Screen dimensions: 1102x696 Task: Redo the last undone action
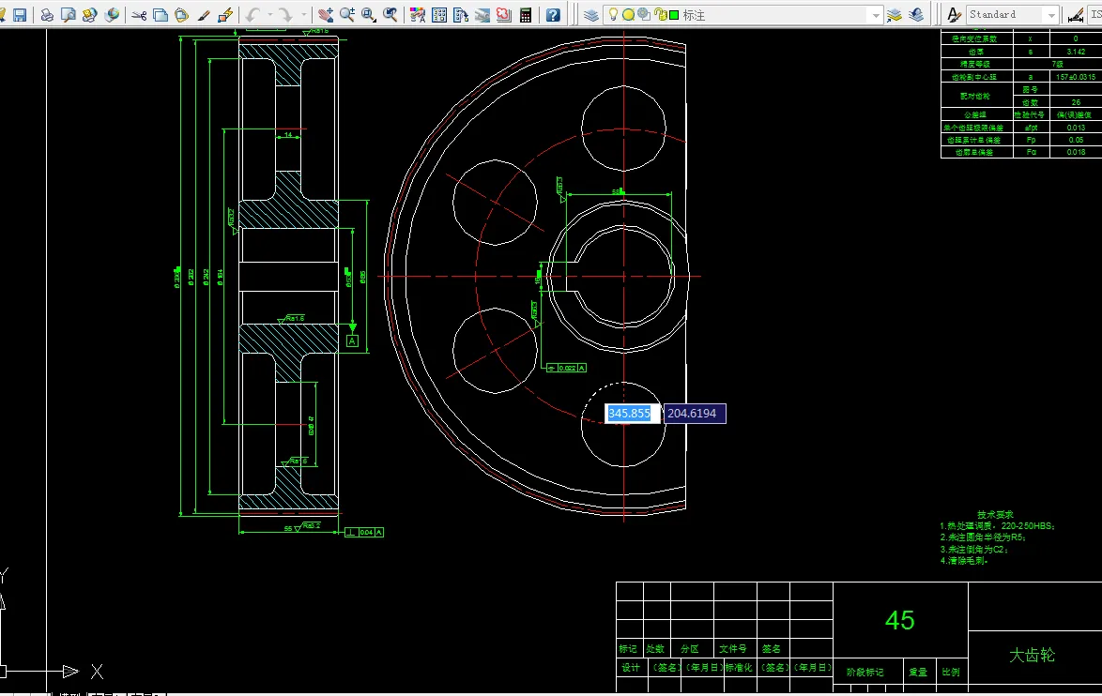coord(285,15)
